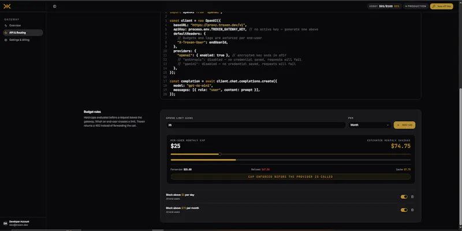Disable the $5 per day rule toggle

(x=404, y=196)
